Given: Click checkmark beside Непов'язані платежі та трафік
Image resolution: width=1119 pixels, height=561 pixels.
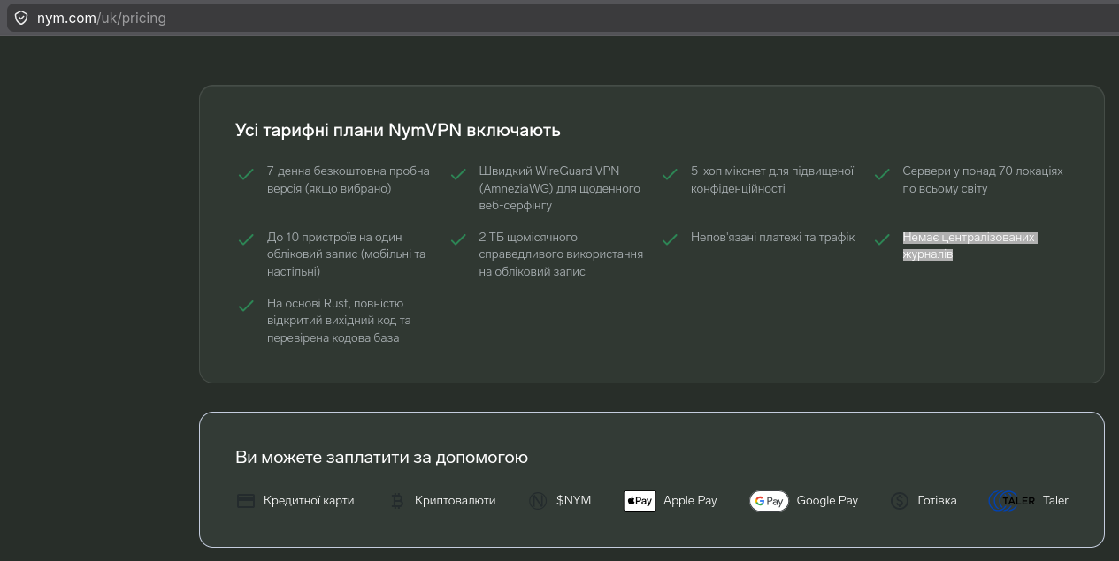Looking at the screenshot, I should pyautogui.click(x=671, y=239).
